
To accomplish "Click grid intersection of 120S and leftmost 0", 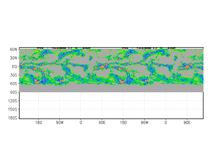I will tap(81, 101).
